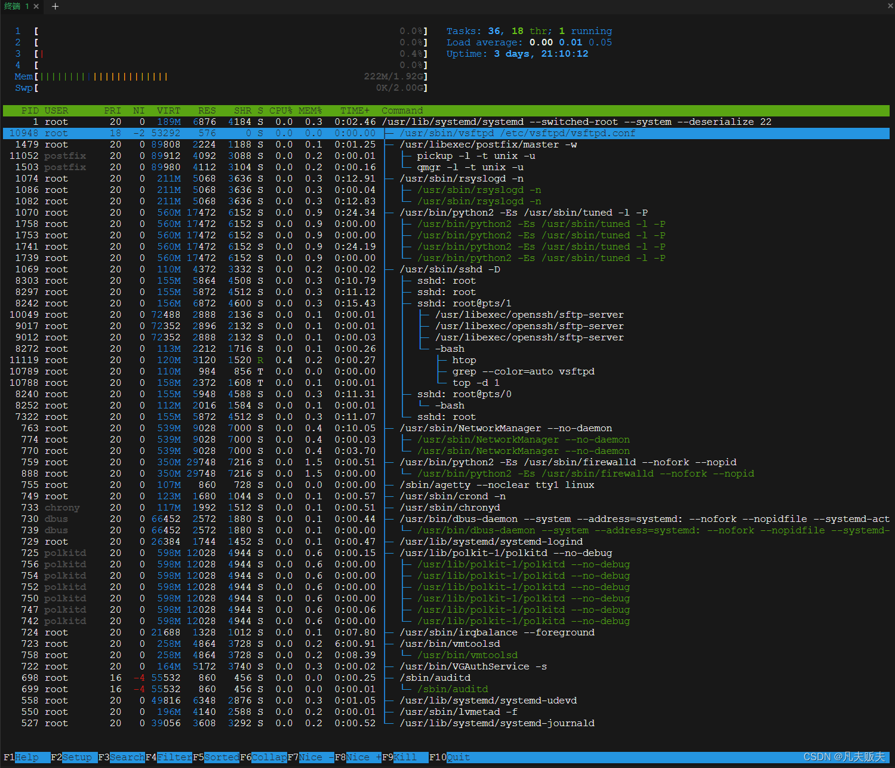Sort by the USER column header
The height and width of the screenshot is (768, 895).
[x=56, y=110]
